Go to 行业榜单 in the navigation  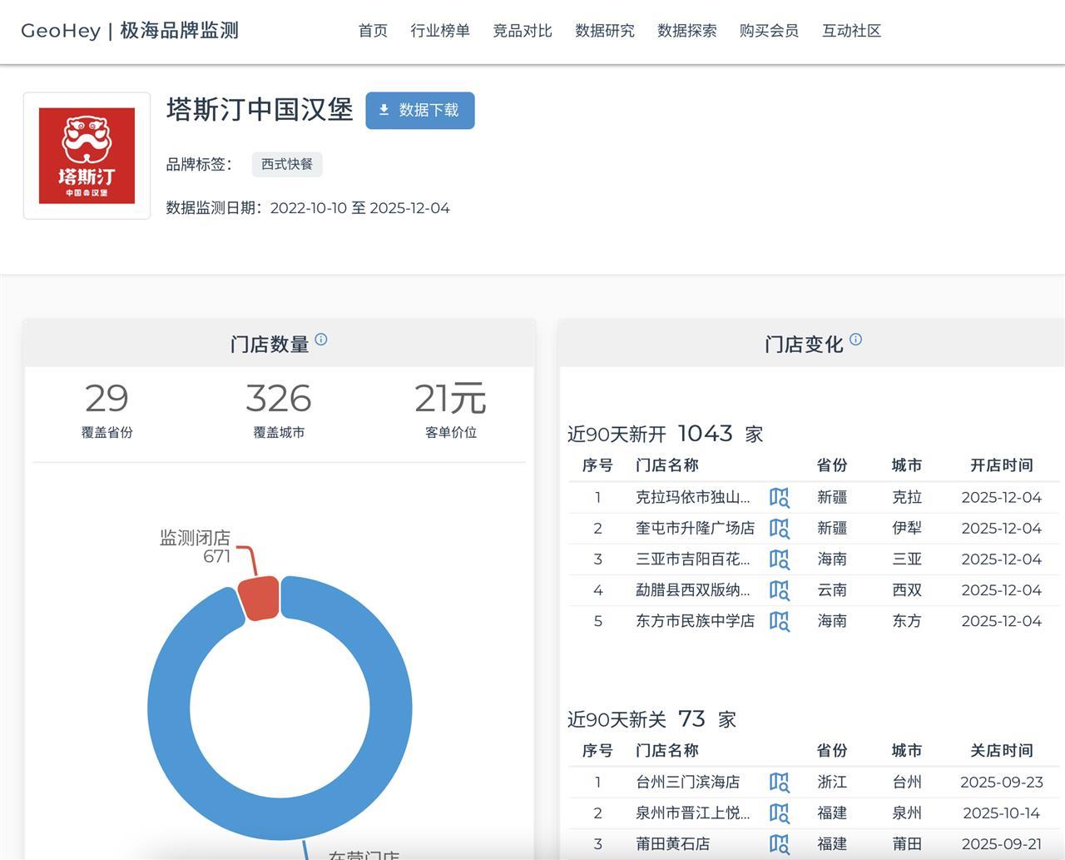pos(440,31)
